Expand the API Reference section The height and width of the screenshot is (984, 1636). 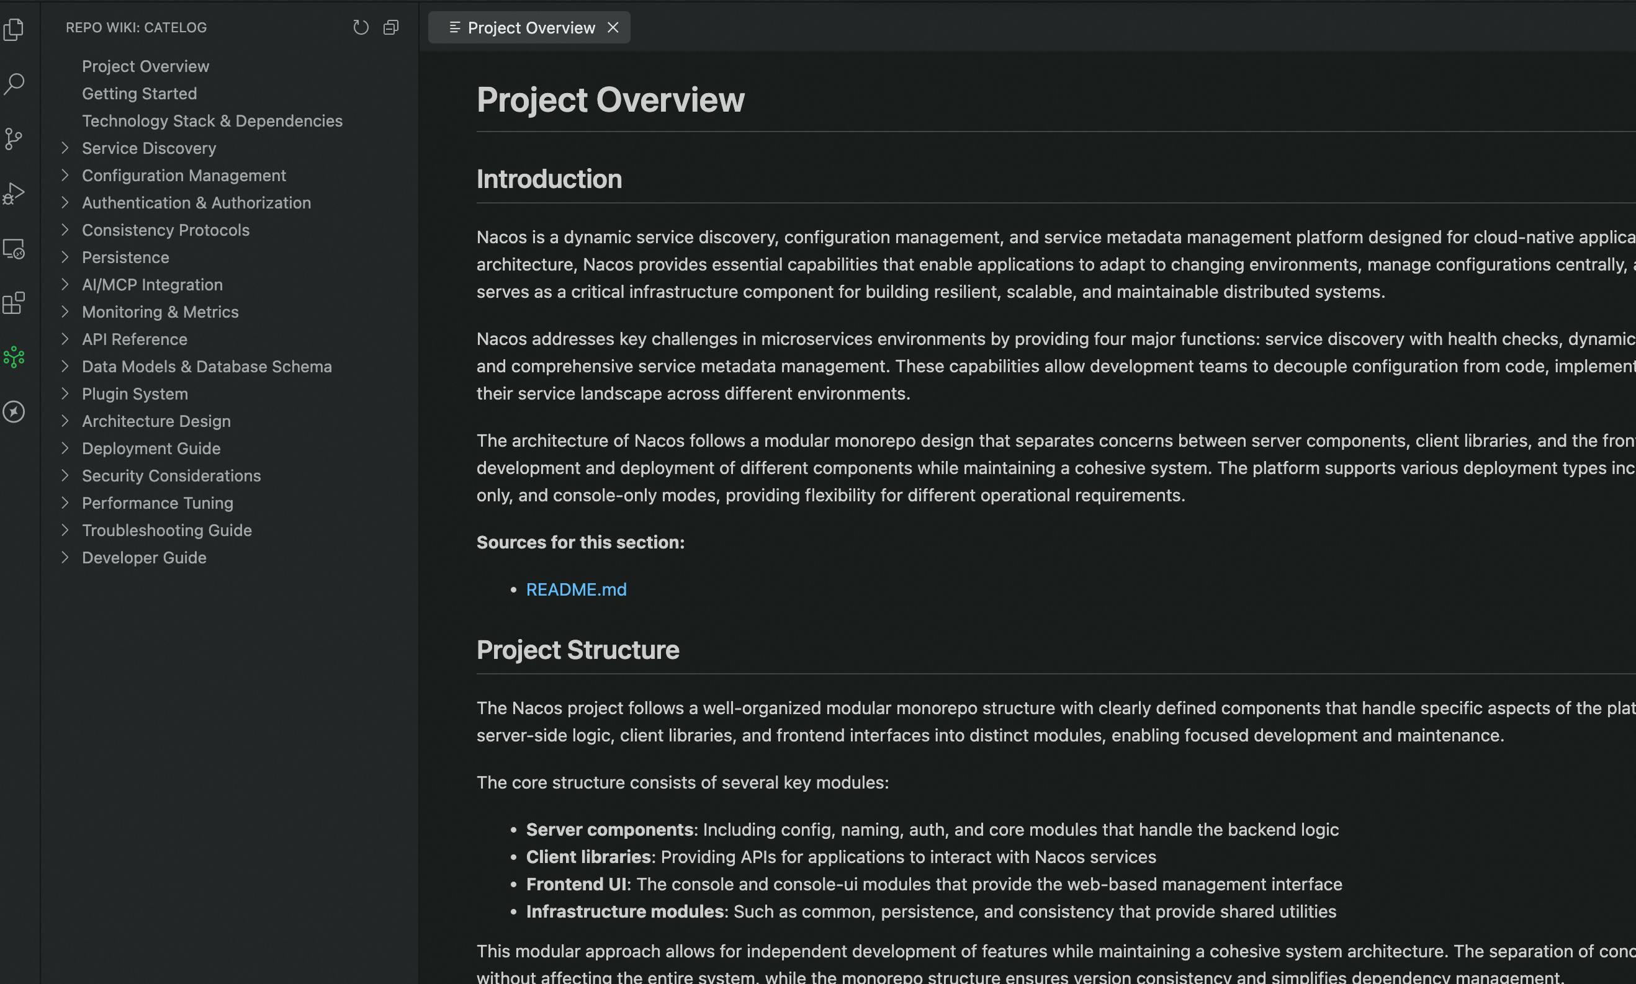pos(65,339)
